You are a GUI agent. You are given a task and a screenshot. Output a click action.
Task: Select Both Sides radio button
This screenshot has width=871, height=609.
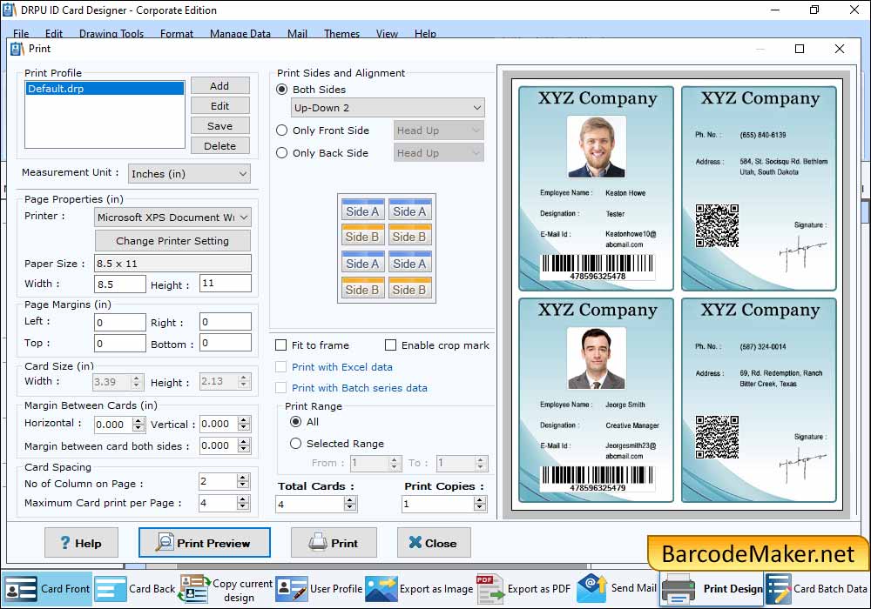pos(282,90)
